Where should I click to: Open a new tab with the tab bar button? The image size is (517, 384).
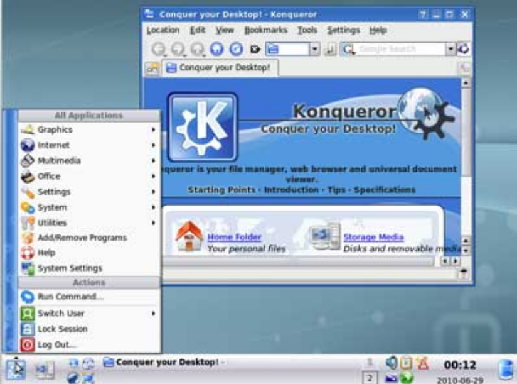pyautogui.click(x=152, y=68)
